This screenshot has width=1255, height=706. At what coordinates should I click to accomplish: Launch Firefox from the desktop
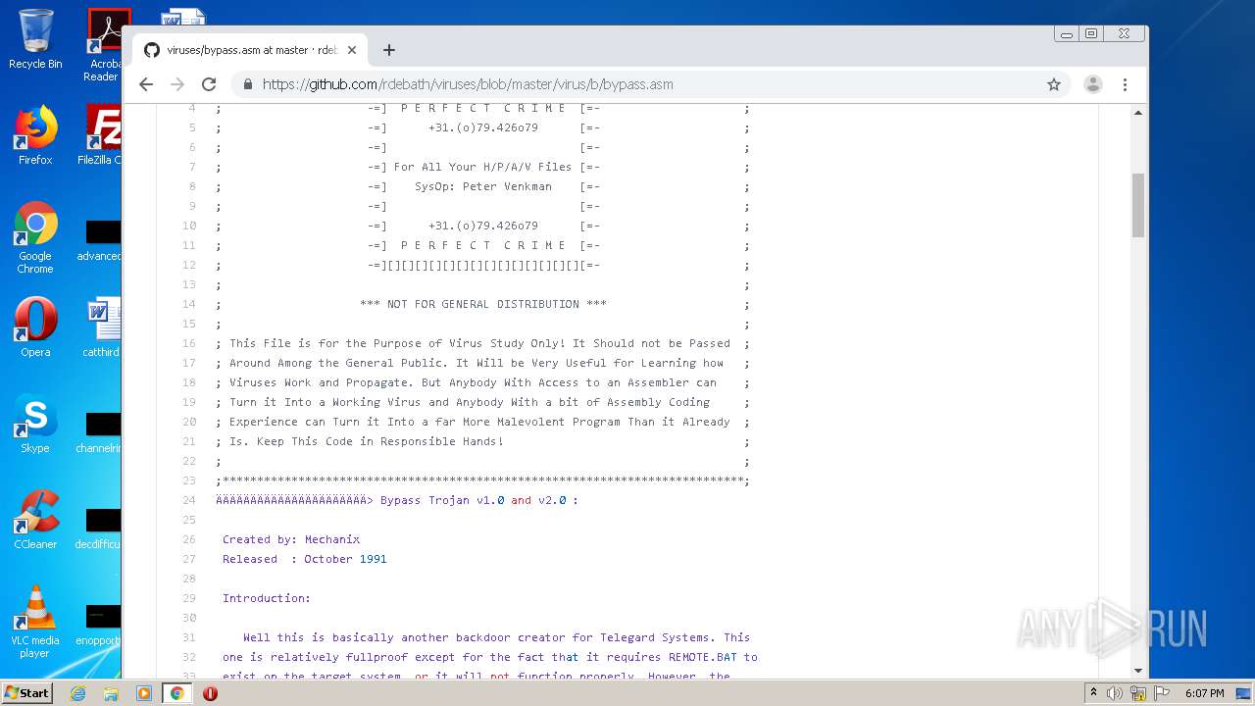point(35,135)
